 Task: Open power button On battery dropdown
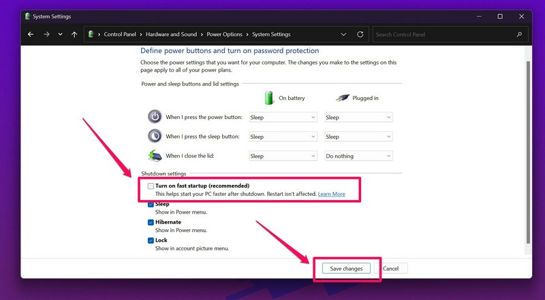point(283,117)
